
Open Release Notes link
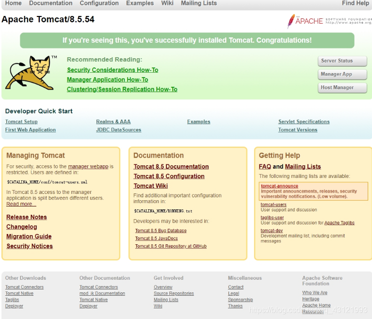(27, 217)
